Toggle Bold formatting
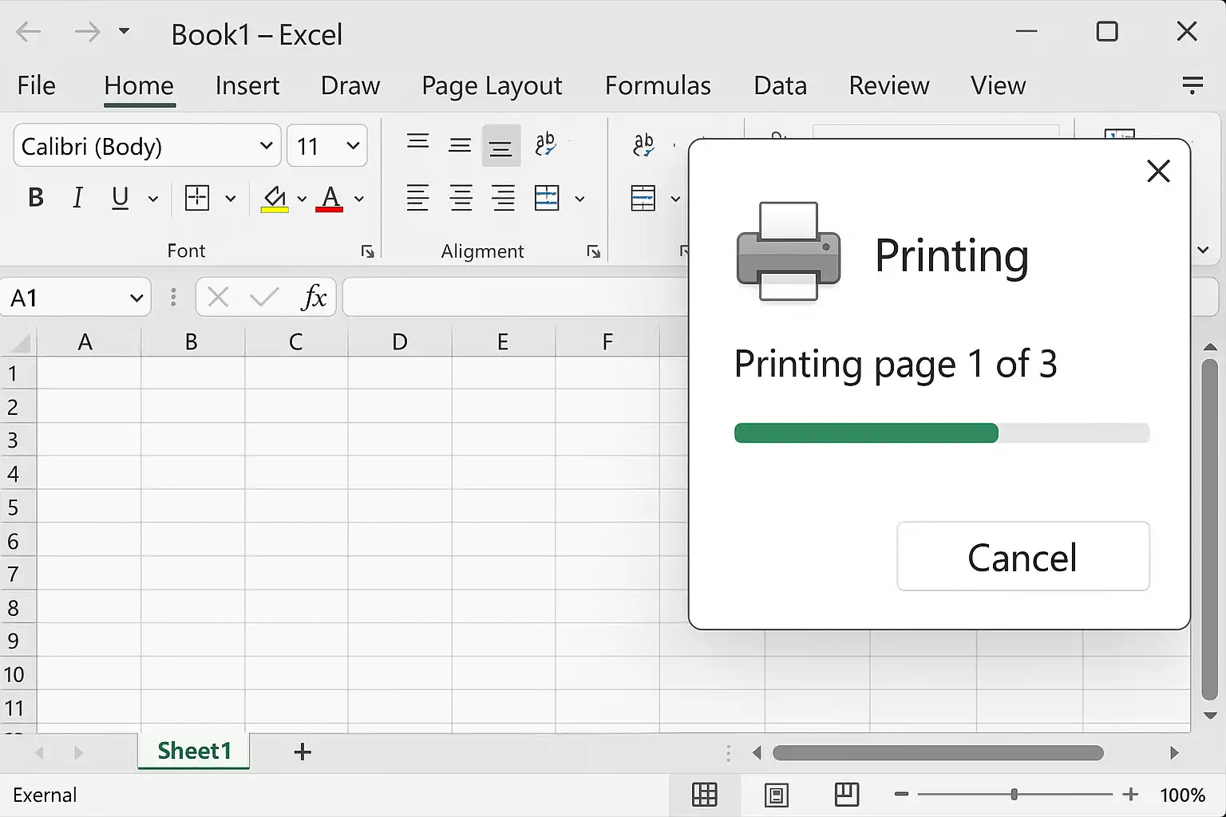 pyautogui.click(x=36, y=198)
